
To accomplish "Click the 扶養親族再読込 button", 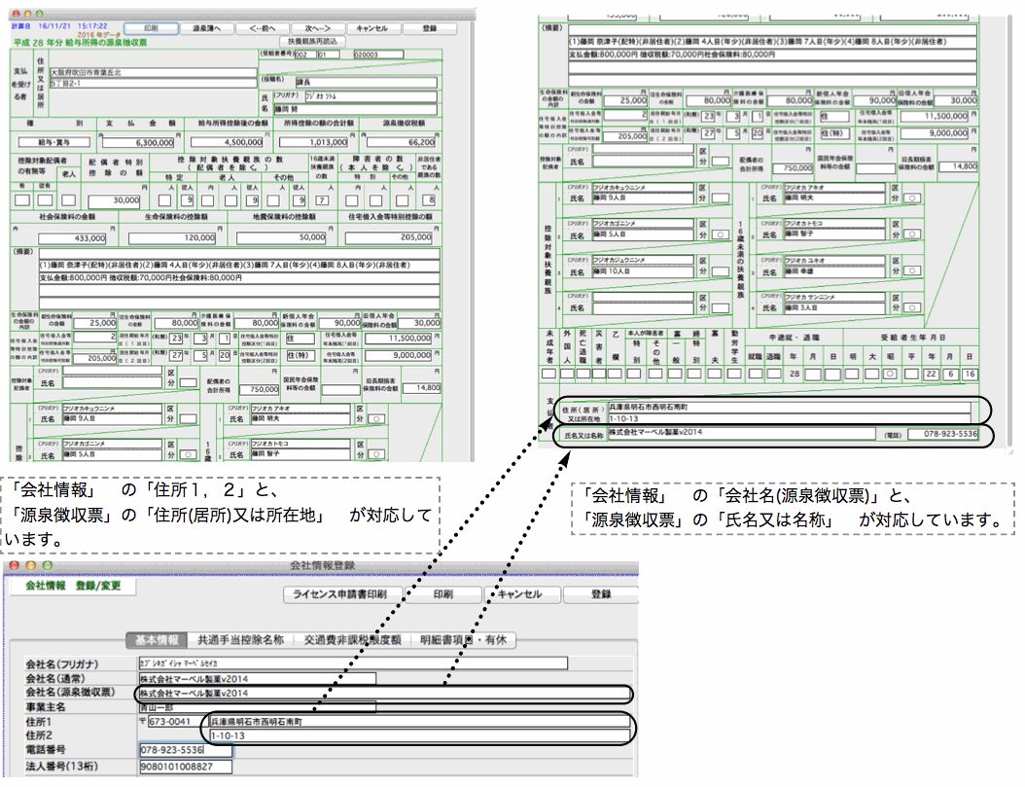I will [312, 43].
